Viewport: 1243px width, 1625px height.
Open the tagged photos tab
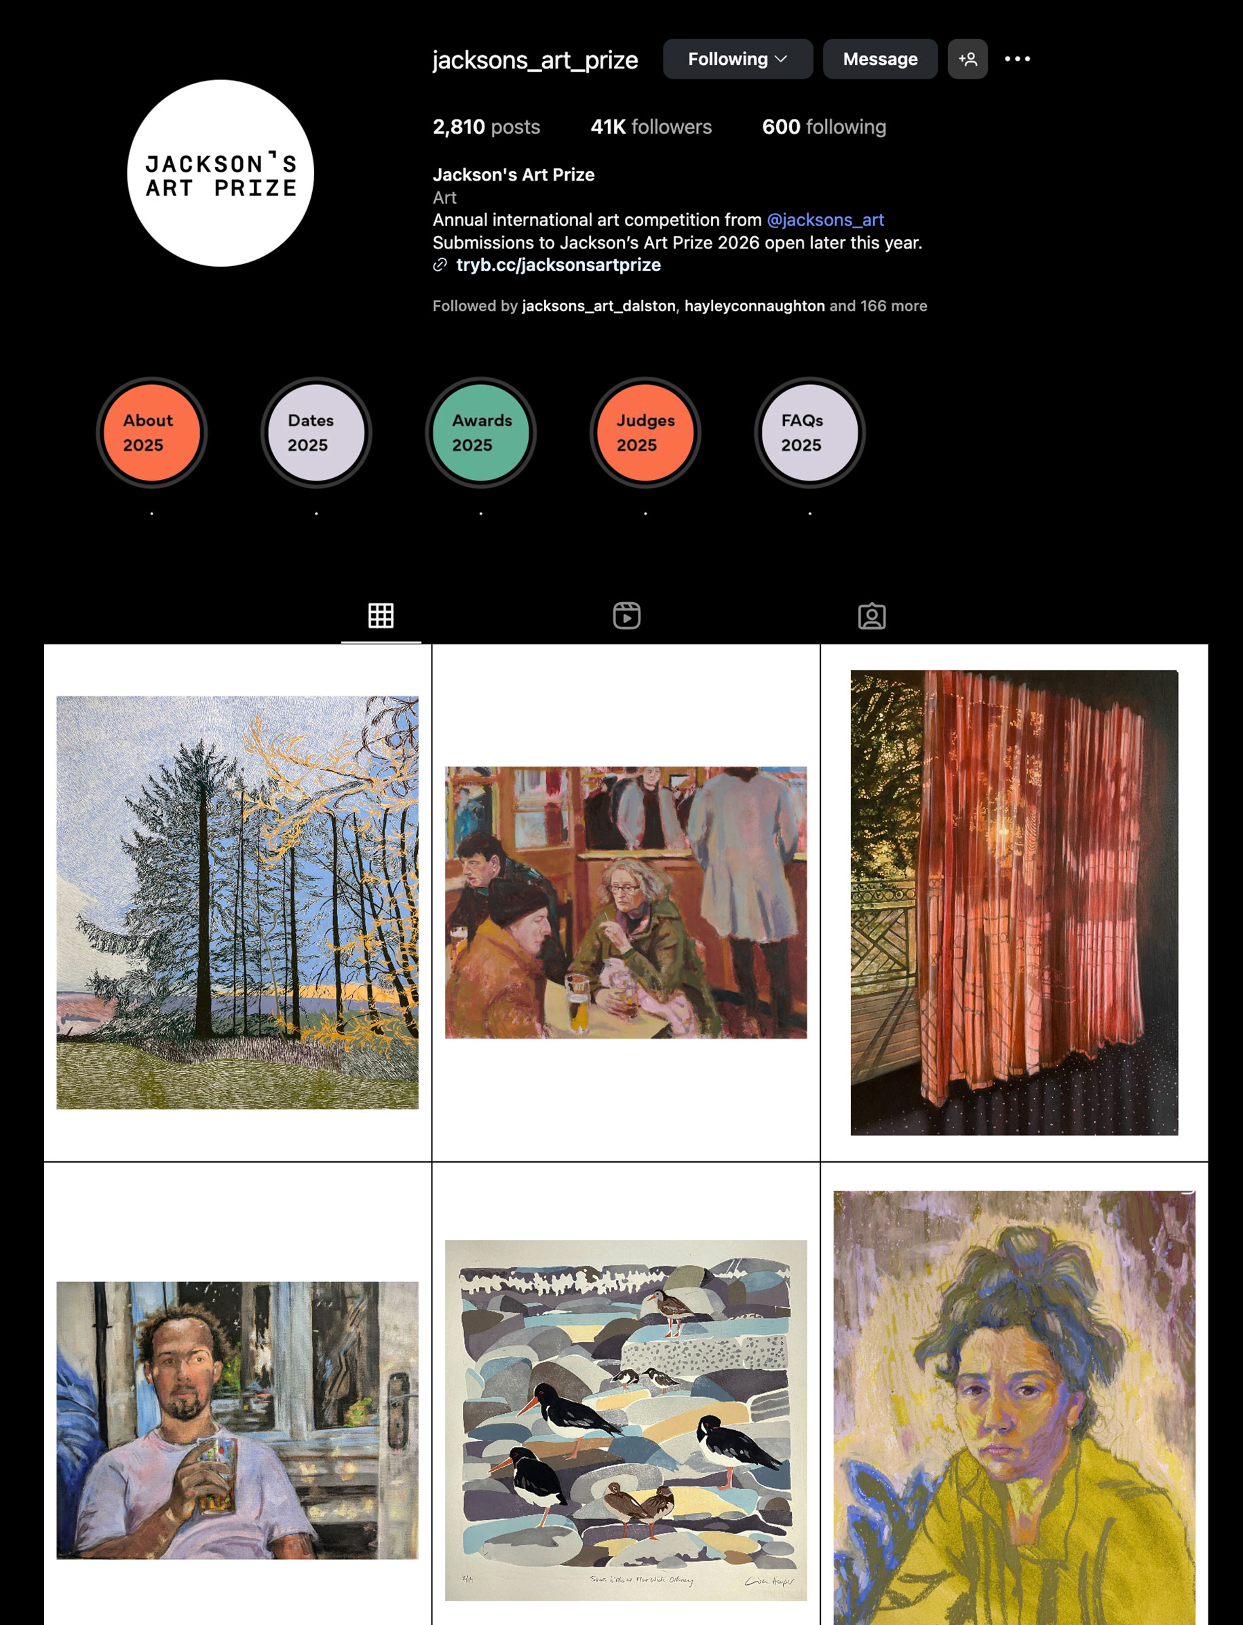872,616
